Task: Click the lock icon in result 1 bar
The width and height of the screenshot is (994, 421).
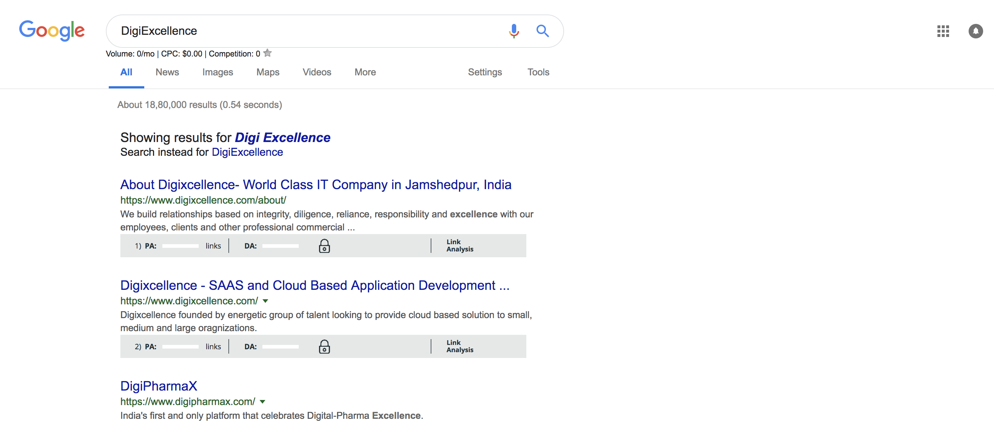Action: pyautogui.click(x=324, y=246)
